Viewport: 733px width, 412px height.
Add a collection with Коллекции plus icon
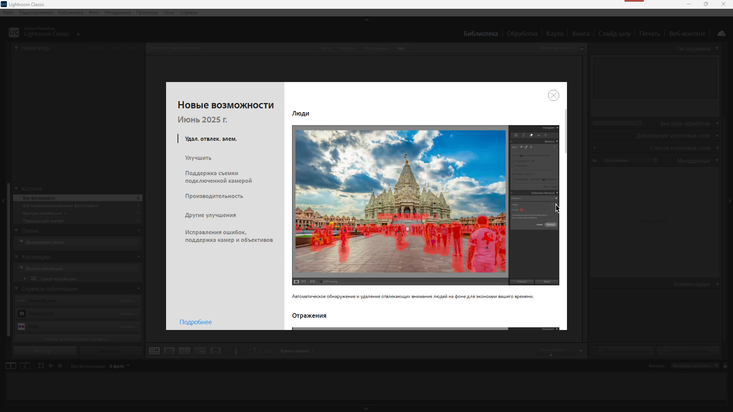coord(139,257)
